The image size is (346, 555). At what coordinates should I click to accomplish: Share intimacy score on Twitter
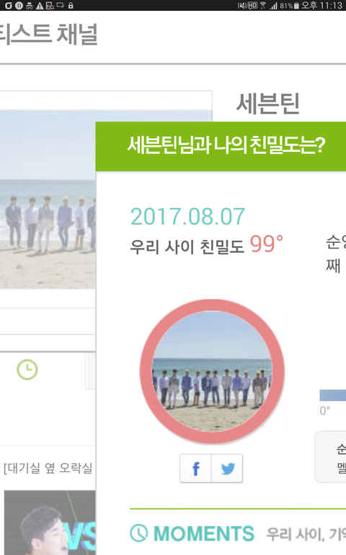point(227,468)
